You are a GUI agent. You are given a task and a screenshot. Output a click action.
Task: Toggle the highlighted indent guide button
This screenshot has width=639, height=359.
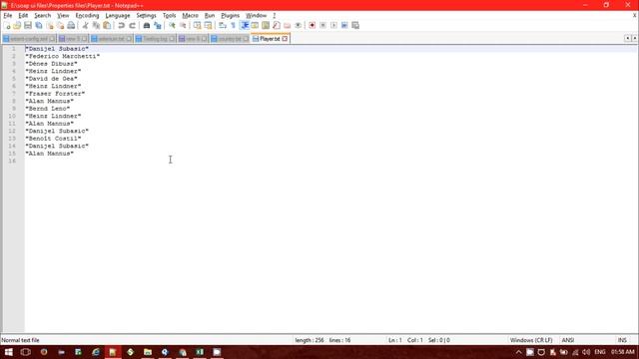[x=244, y=25]
